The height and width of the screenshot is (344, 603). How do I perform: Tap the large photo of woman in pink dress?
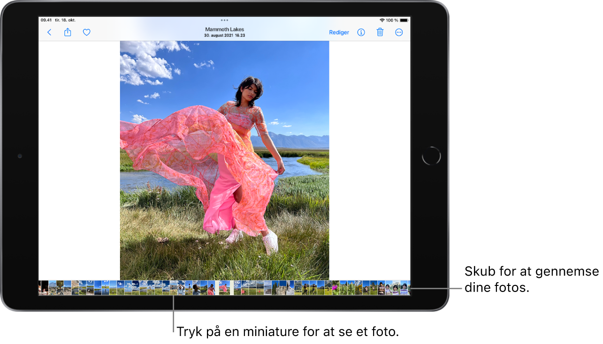(x=224, y=160)
